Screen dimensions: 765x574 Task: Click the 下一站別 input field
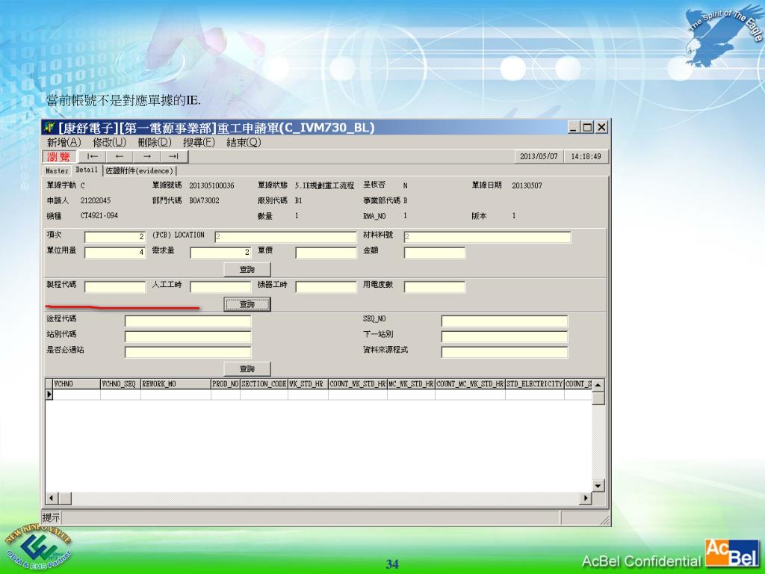click(x=504, y=337)
